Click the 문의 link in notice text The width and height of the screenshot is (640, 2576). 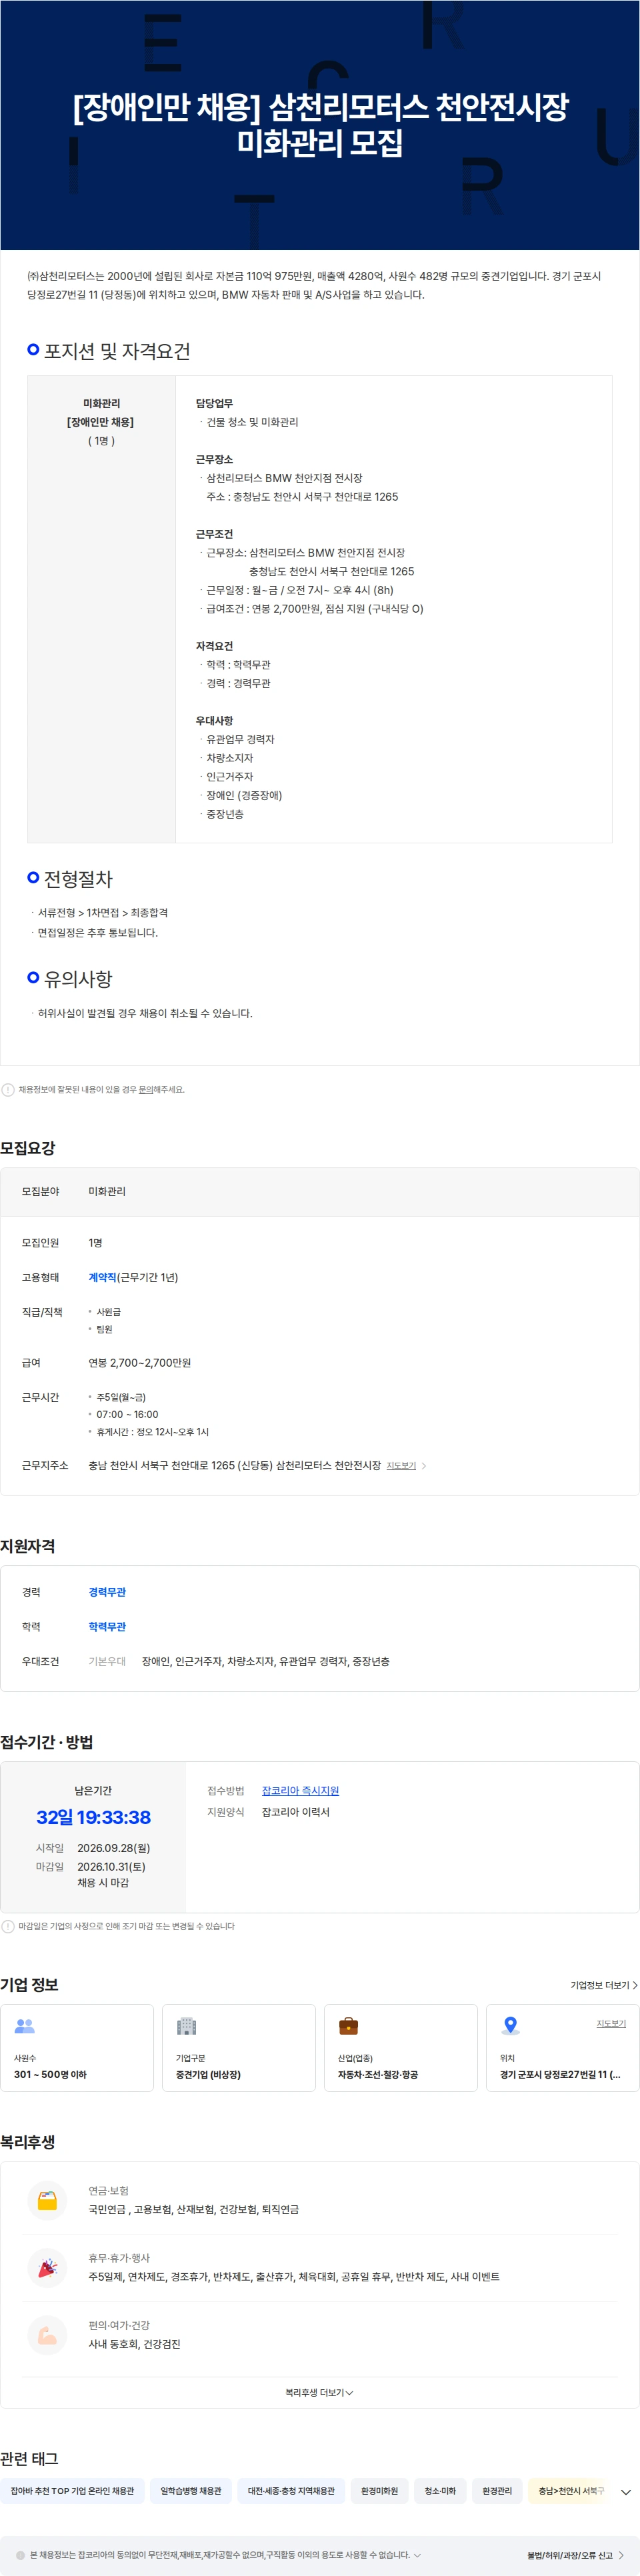point(145,1090)
